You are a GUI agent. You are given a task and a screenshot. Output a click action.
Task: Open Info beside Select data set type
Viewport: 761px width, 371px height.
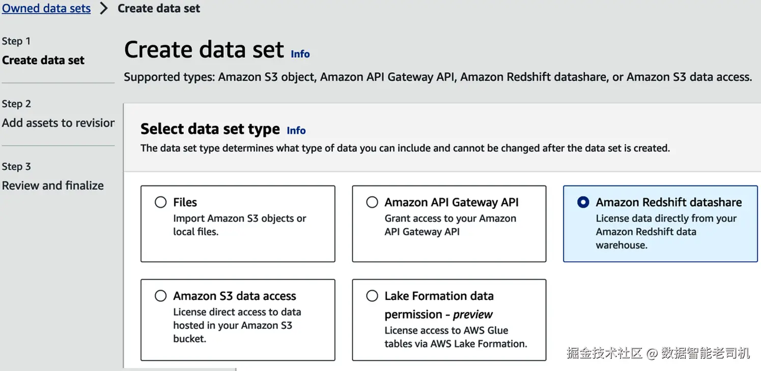(x=296, y=131)
